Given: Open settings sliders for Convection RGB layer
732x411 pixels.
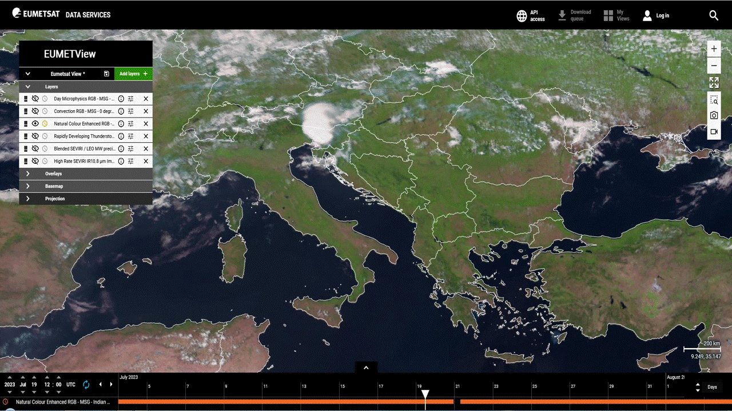Looking at the screenshot, I should pos(131,111).
